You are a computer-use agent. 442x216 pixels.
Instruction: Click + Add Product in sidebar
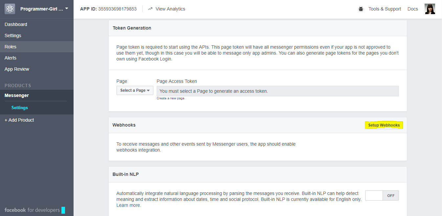point(19,120)
